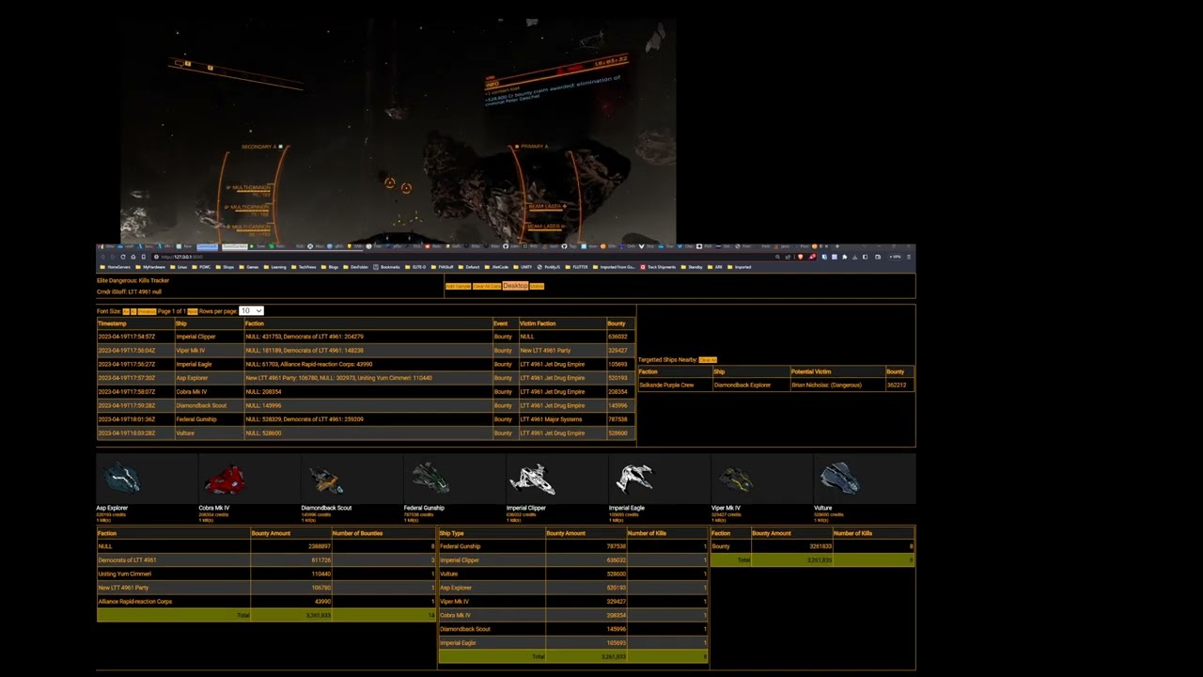Open the Learning bookmark folder
The image size is (1203, 677).
pyautogui.click(x=277, y=267)
